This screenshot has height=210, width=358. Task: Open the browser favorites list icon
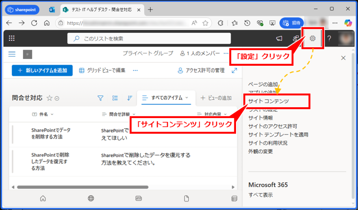tap(235, 23)
